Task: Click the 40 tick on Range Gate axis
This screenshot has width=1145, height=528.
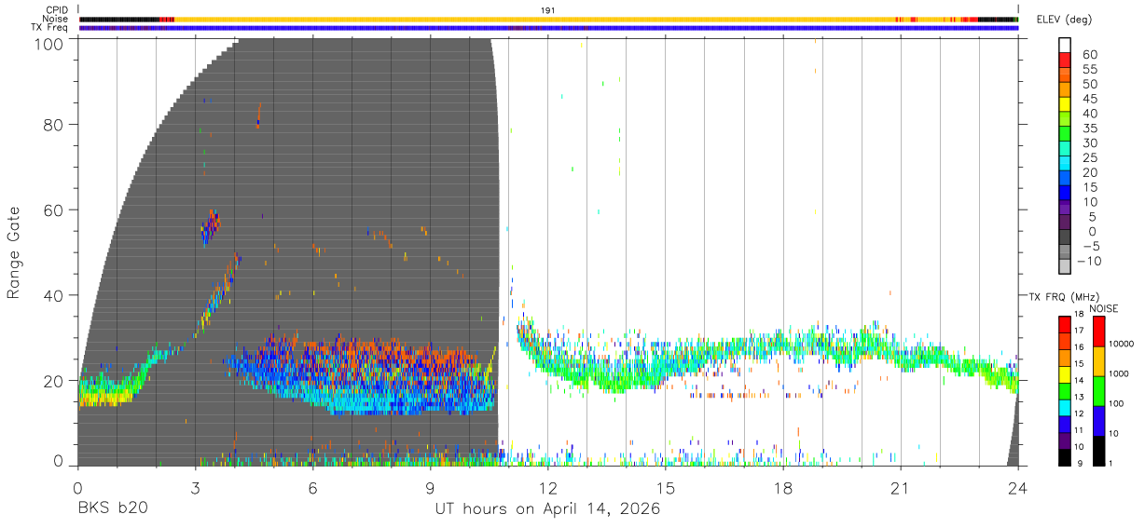Action: click(x=54, y=295)
